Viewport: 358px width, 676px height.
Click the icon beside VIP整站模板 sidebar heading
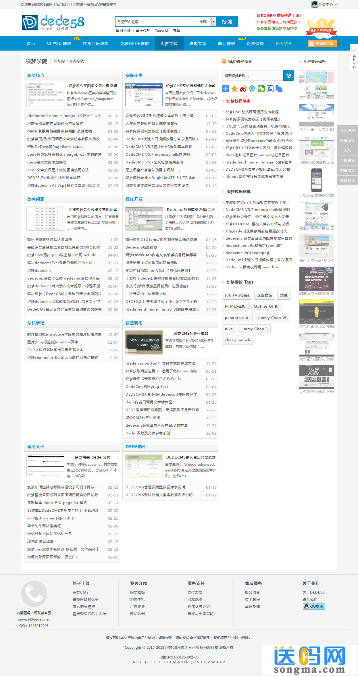[301, 61]
